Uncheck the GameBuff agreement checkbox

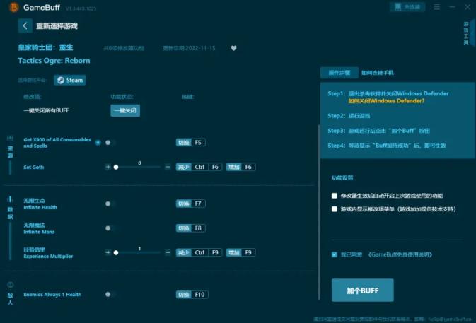pos(335,254)
